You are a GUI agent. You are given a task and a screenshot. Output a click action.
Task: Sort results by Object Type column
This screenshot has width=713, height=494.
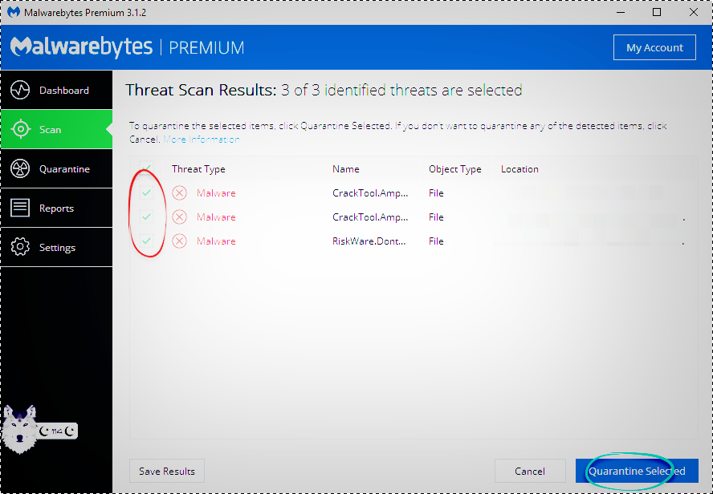[454, 169]
